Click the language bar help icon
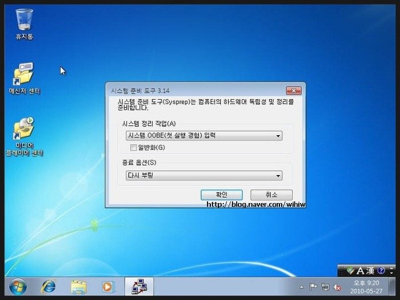Screen dimensions: 400x300 [x=381, y=270]
